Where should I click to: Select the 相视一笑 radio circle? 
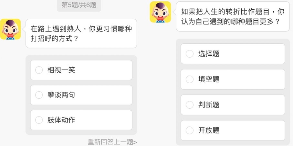(x=39, y=70)
